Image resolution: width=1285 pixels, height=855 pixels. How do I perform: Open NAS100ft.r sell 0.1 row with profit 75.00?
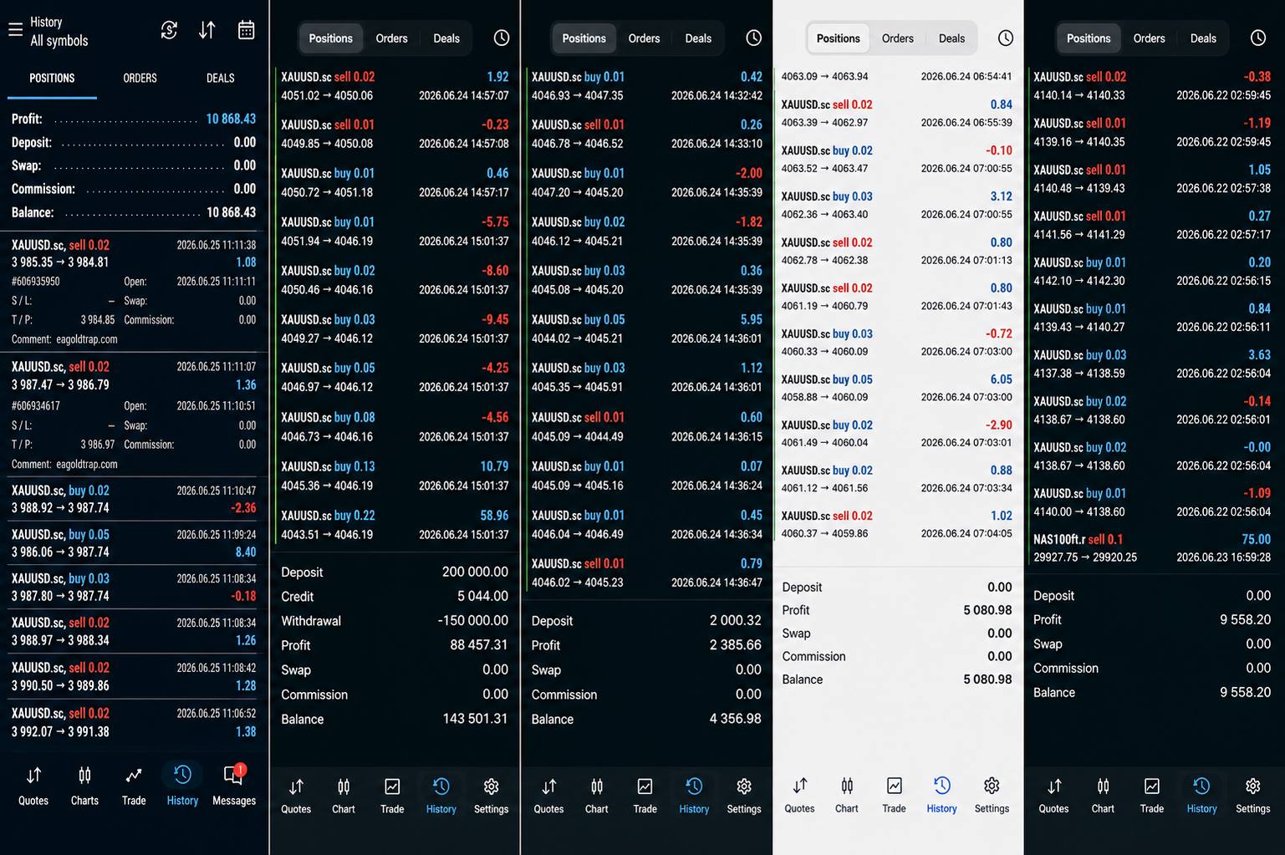coord(1152,547)
